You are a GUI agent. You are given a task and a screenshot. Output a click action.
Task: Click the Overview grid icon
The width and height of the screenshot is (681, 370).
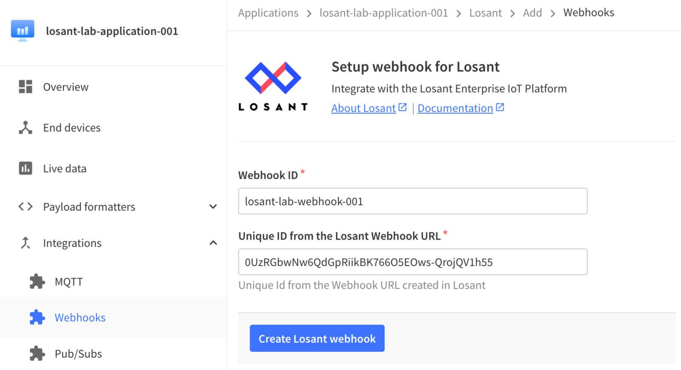26,87
